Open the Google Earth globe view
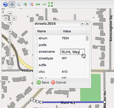Screen dimensions: 114x108 coord(6,4)
